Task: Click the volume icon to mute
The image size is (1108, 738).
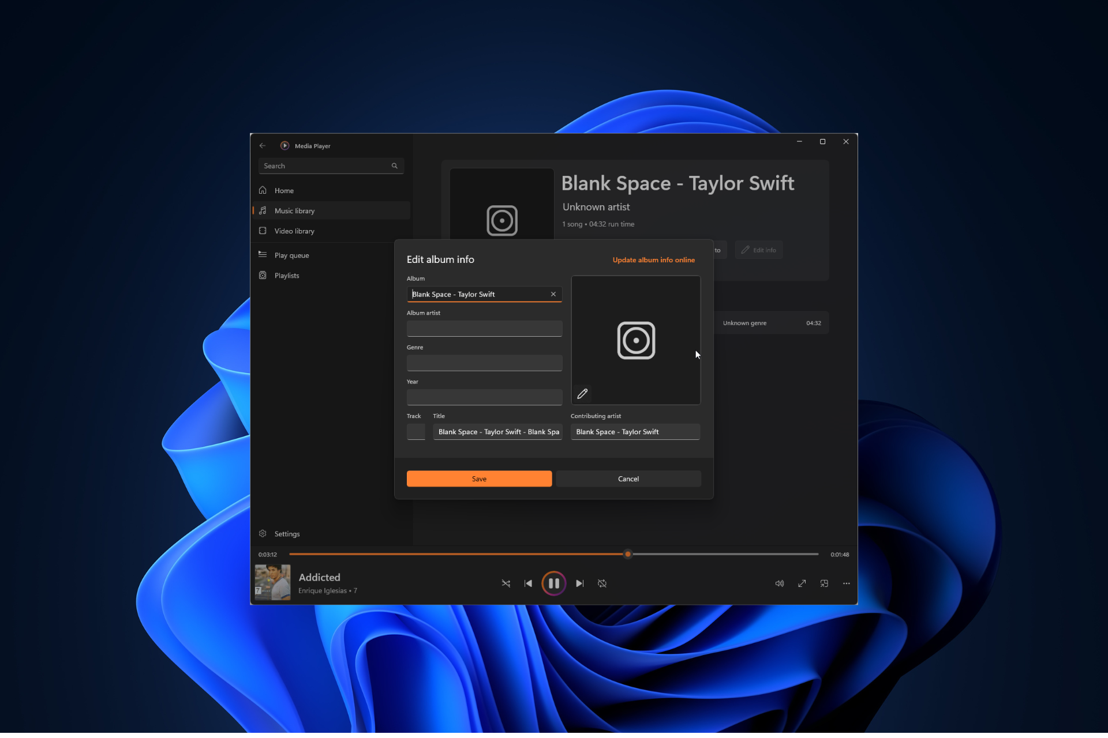Action: pos(779,583)
